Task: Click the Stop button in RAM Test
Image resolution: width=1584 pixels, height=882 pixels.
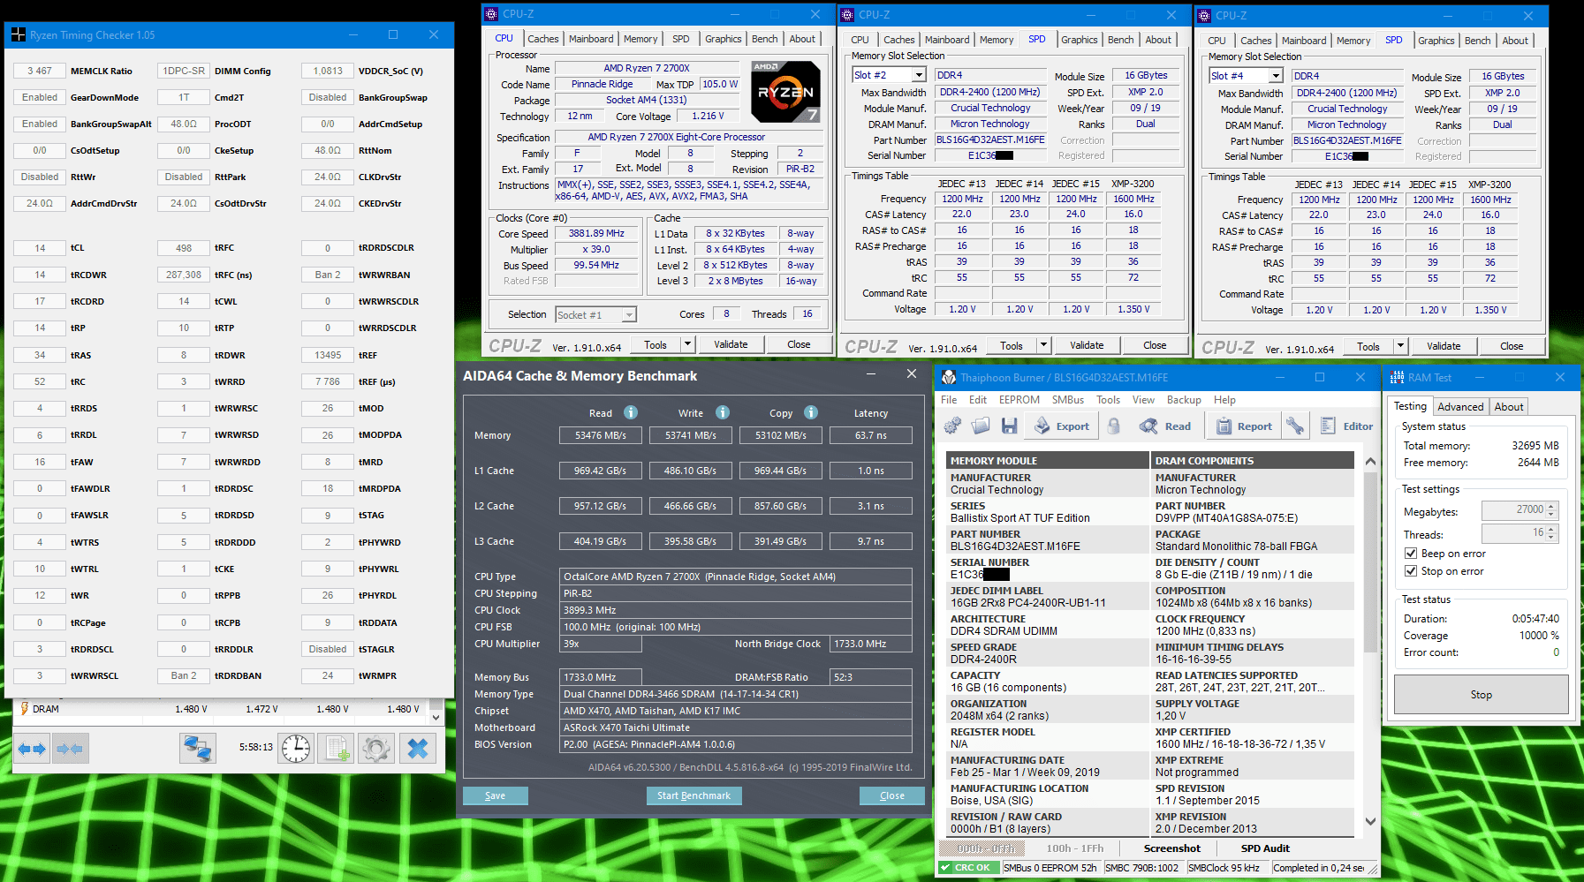Action: point(1481,695)
